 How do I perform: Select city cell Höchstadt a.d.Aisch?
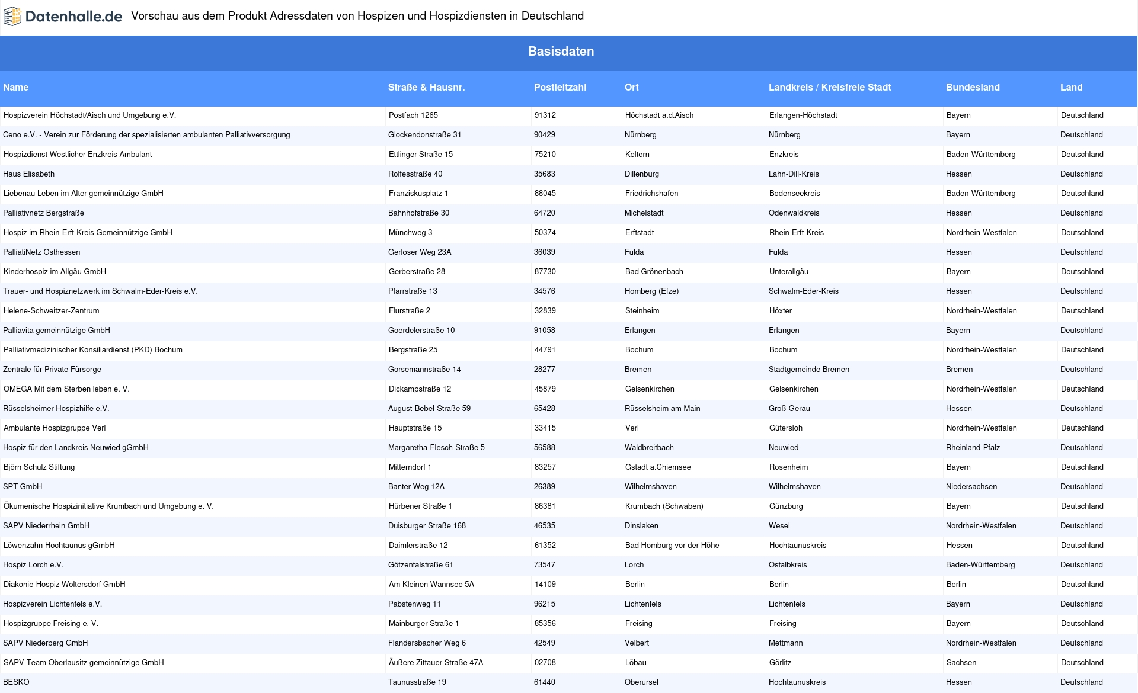[659, 115]
